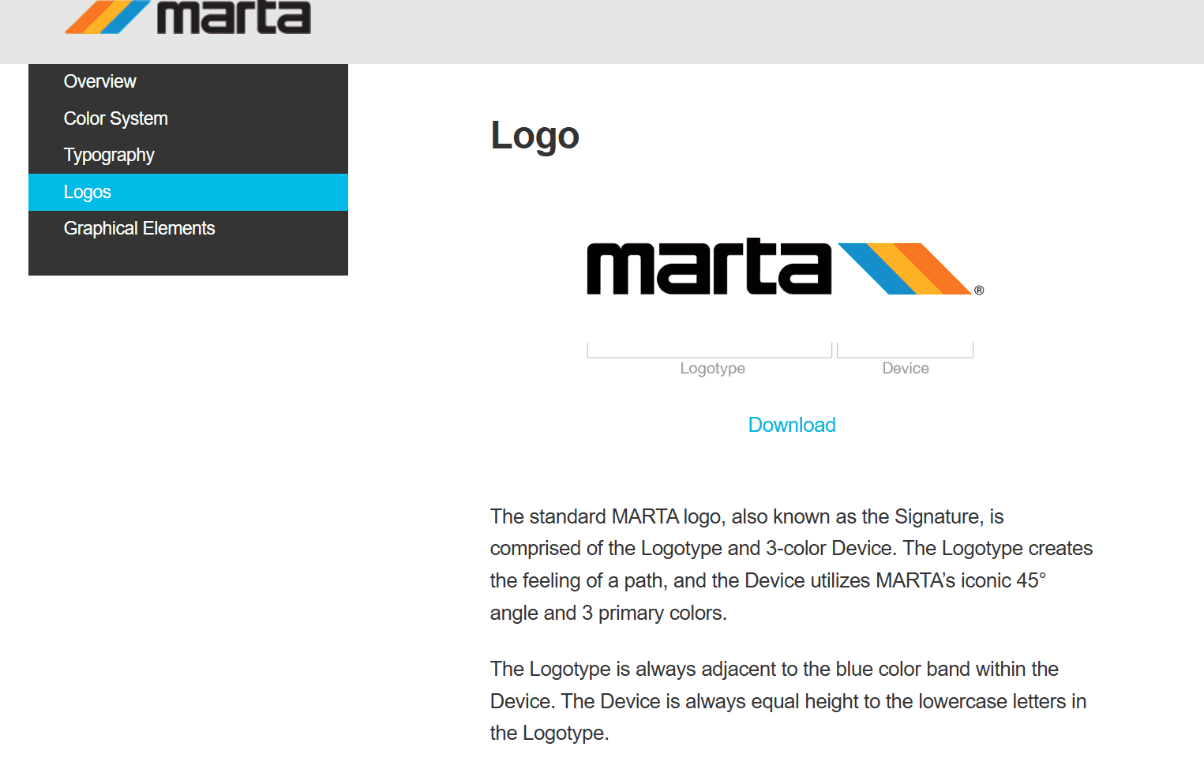This screenshot has width=1204, height=773.
Task: Click the MARTA logo in the header
Action: (188, 17)
